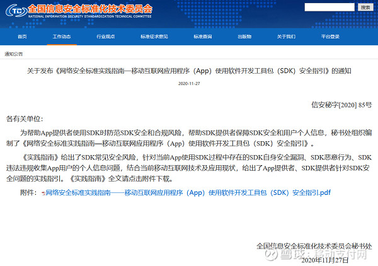Click the salutation 各有关单位:
This screenshot has height=266, width=378.
point(25,119)
